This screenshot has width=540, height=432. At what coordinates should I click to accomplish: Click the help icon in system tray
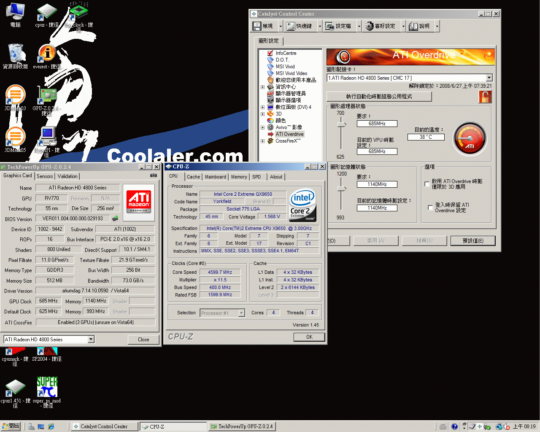tap(454, 427)
